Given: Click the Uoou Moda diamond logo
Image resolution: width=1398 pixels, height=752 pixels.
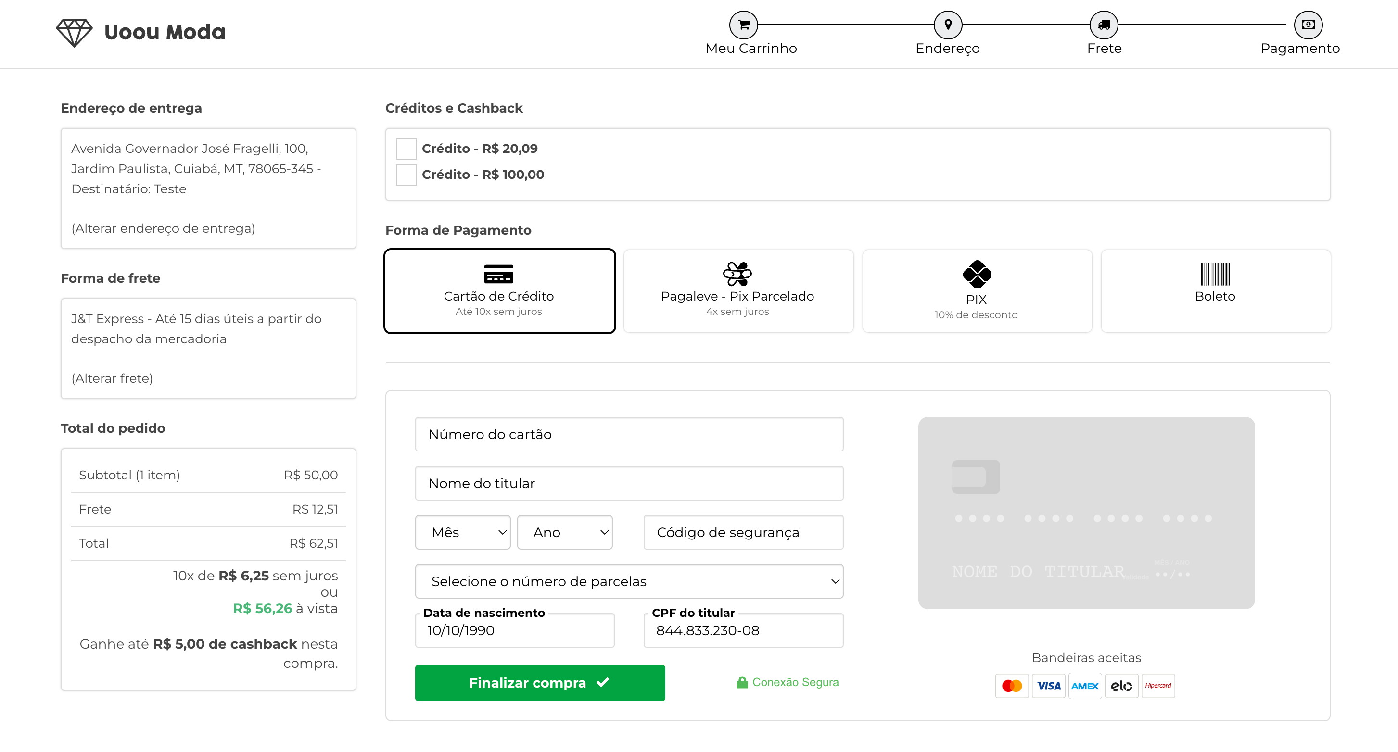Looking at the screenshot, I should point(75,33).
